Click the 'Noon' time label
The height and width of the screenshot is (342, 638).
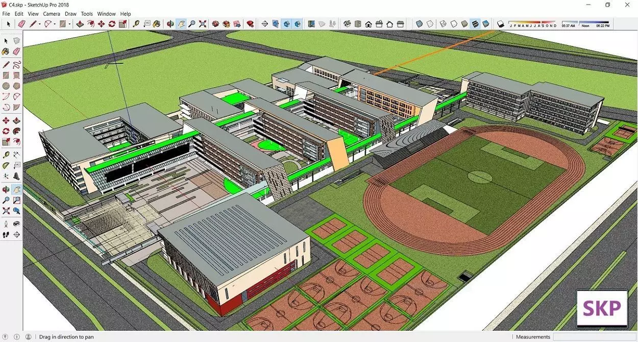[x=585, y=26]
